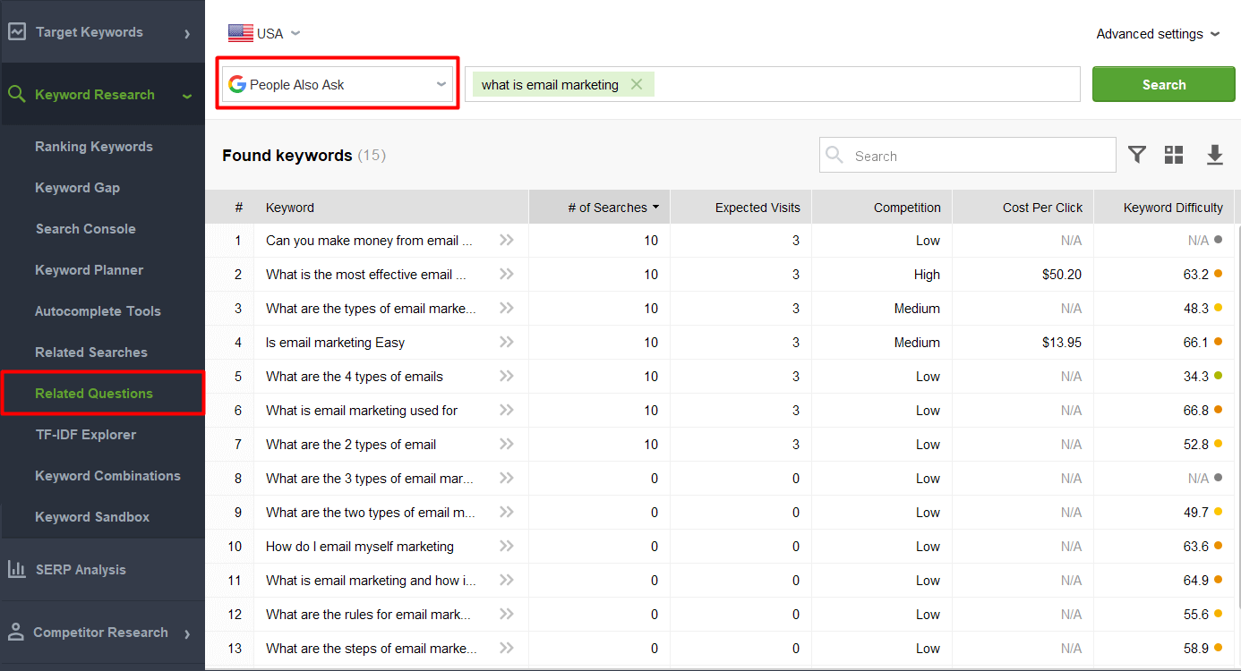This screenshot has height=671, width=1241.
Task: Click the Target Keywords chart icon
Action: [x=16, y=32]
